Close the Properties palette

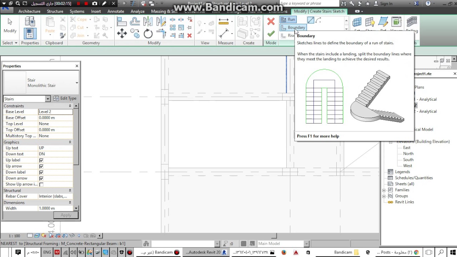[x=77, y=66]
